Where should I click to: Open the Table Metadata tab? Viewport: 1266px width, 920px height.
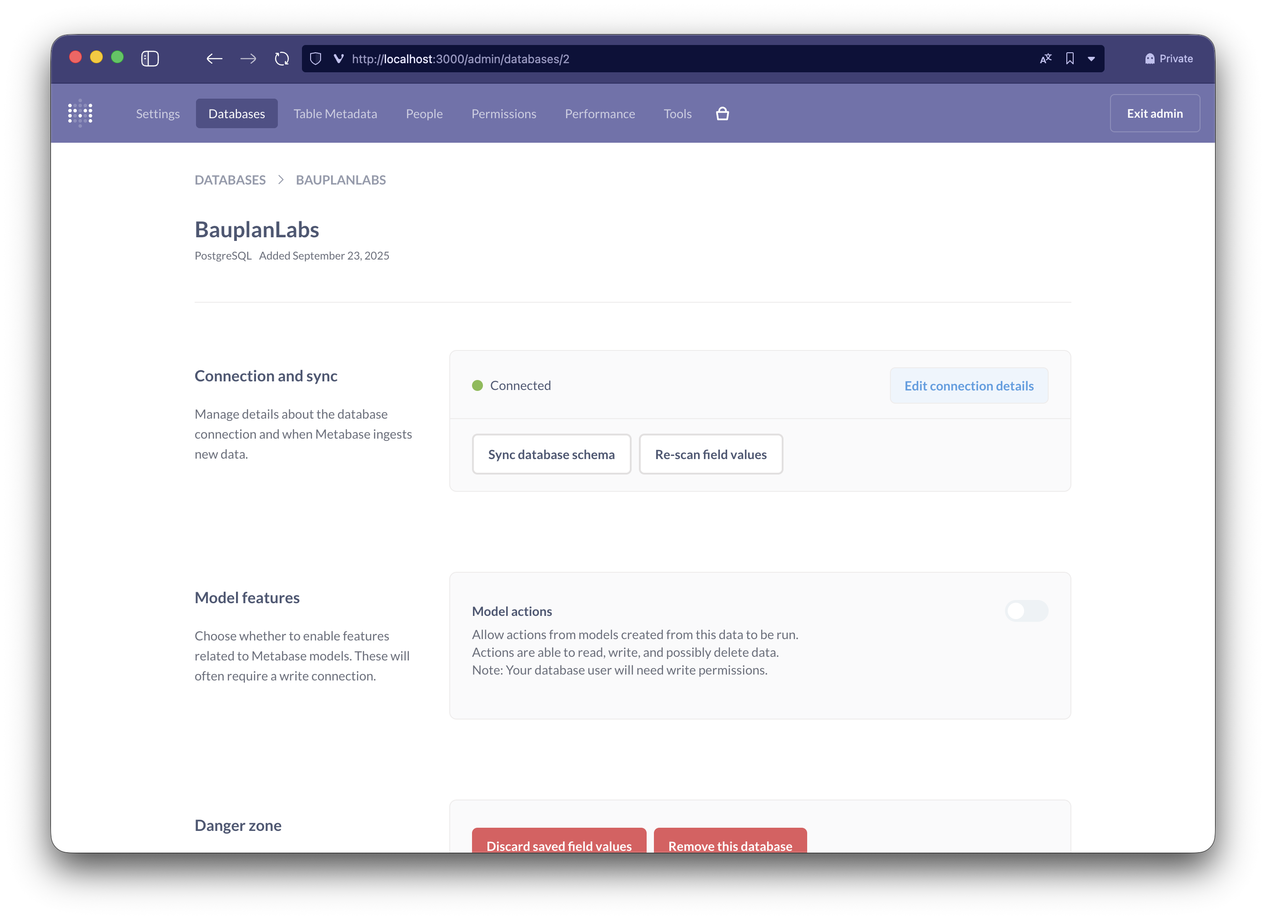coord(335,114)
